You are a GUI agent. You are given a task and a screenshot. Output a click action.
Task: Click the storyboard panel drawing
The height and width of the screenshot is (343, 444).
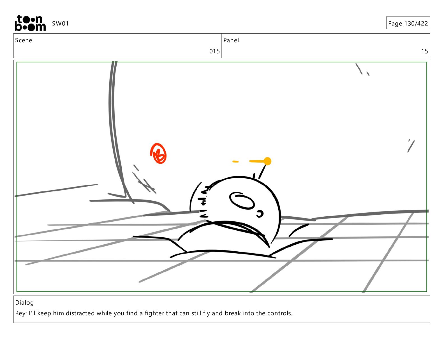tap(221, 177)
